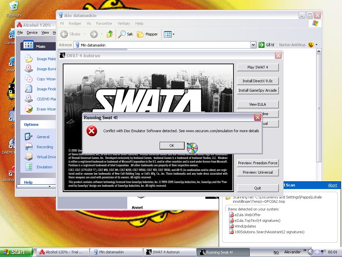Open Image Making Wizard icon in Alcohol 120%
Screen dimensions: 342x257
point(29,59)
